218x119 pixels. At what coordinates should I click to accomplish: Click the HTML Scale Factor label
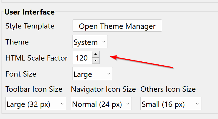click(36, 58)
